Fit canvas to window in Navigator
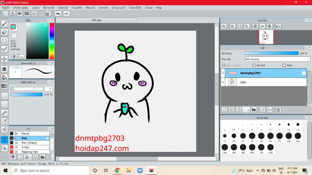 [239, 26]
